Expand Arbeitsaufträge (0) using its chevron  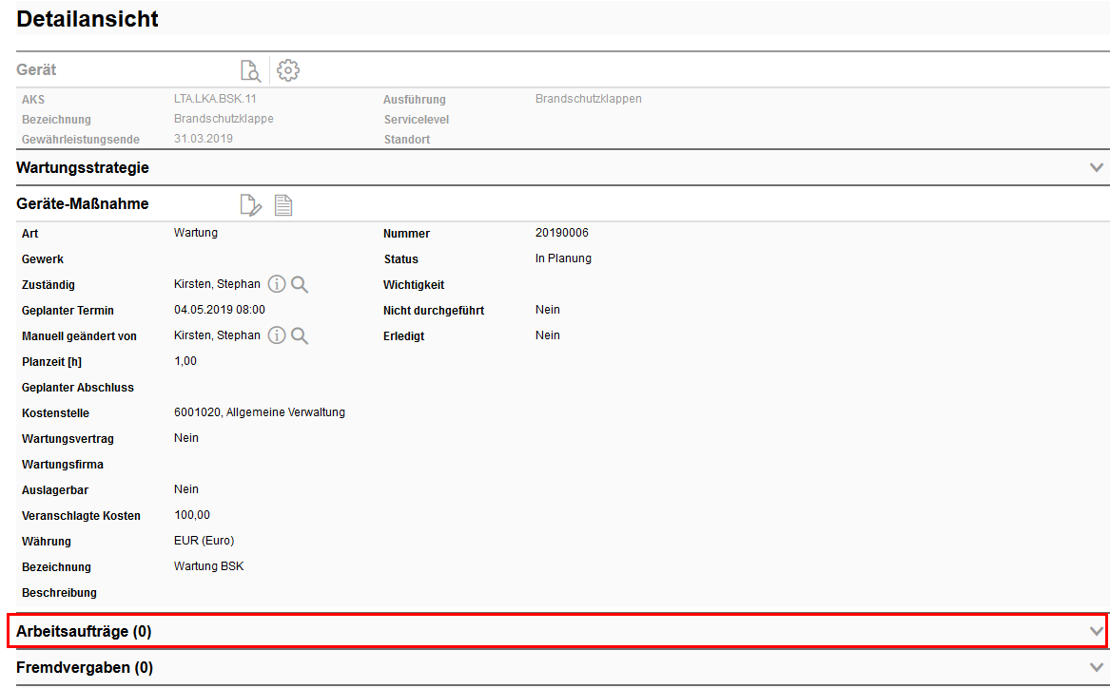tap(1097, 631)
